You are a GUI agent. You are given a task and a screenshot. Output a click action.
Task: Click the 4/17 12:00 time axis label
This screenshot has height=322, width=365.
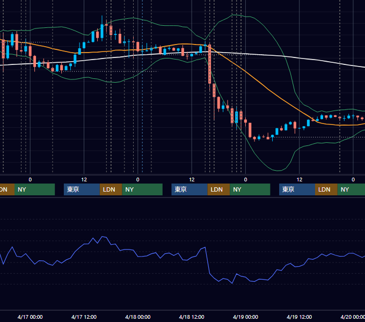point(84,317)
